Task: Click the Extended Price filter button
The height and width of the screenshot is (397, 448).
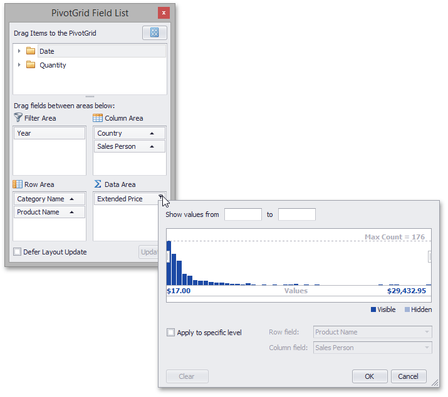Action: (x=161, y=199)
